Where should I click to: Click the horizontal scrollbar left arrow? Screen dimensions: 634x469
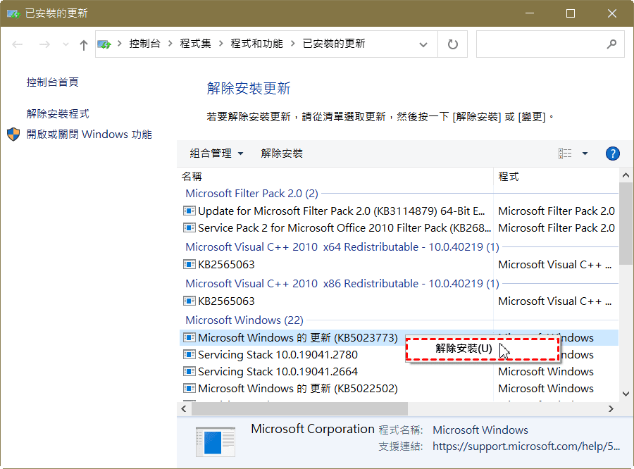(x=184, y=408)
